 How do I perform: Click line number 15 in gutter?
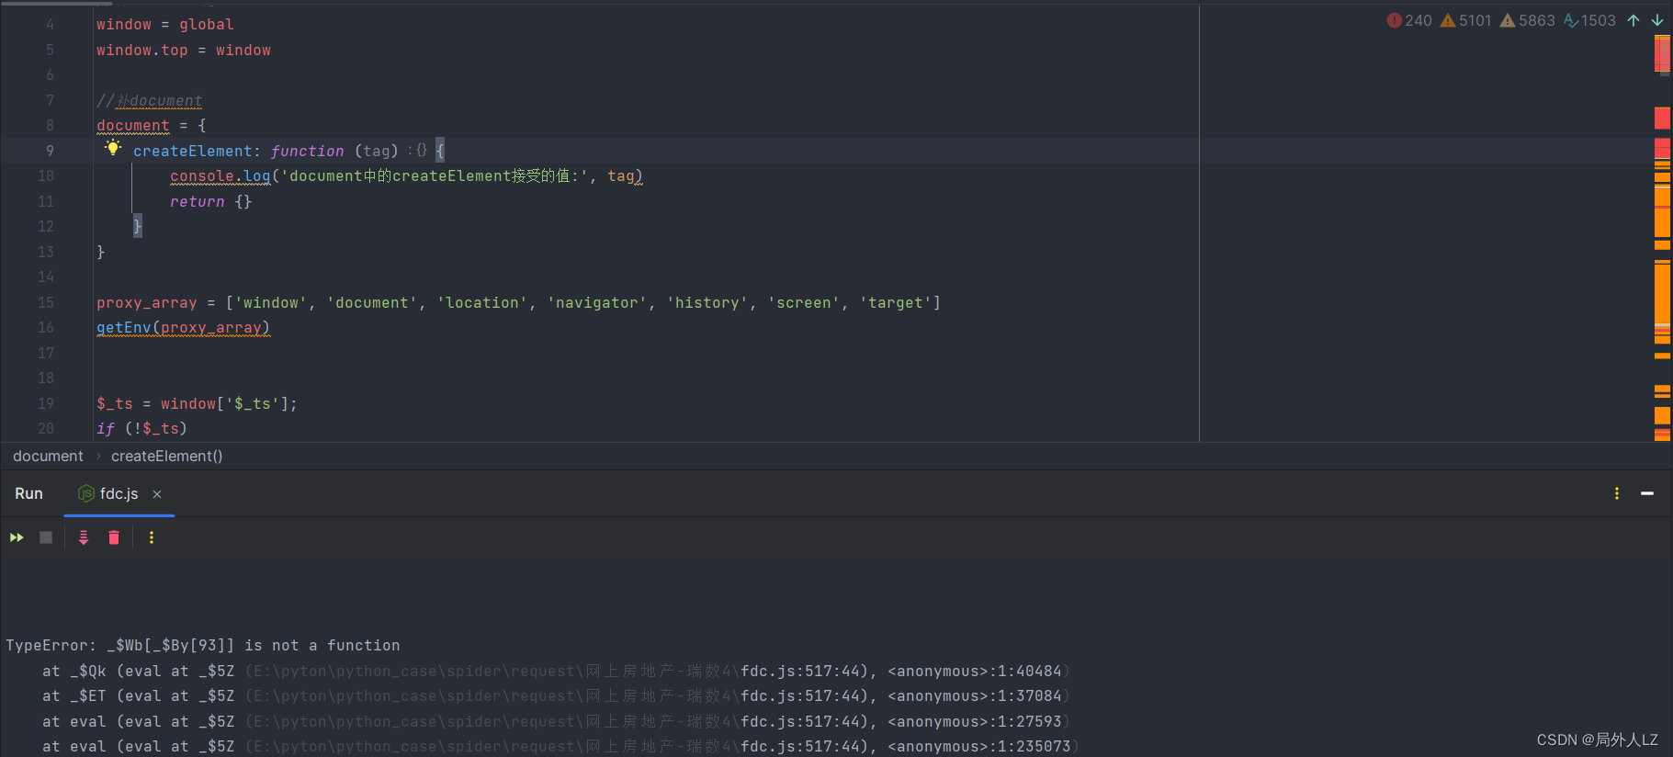[x=46, y=302]
